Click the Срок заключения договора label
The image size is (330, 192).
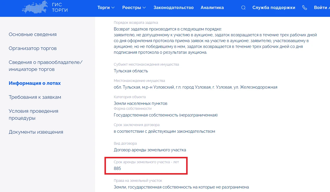point(137,125)
